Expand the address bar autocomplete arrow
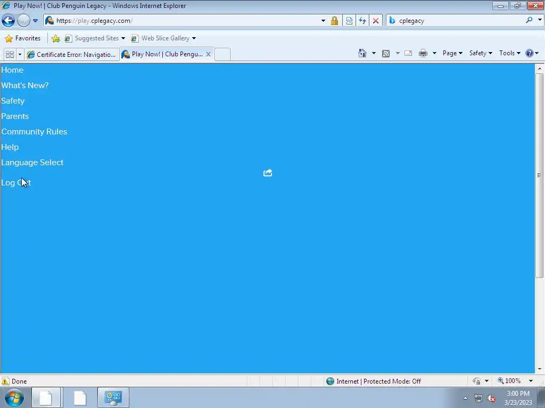Screen dimensions: 545x408 323,21
